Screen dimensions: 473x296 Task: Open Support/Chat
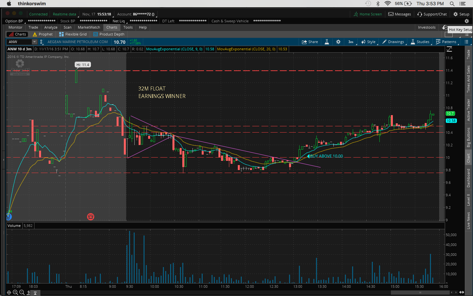[x=432, y=14]
